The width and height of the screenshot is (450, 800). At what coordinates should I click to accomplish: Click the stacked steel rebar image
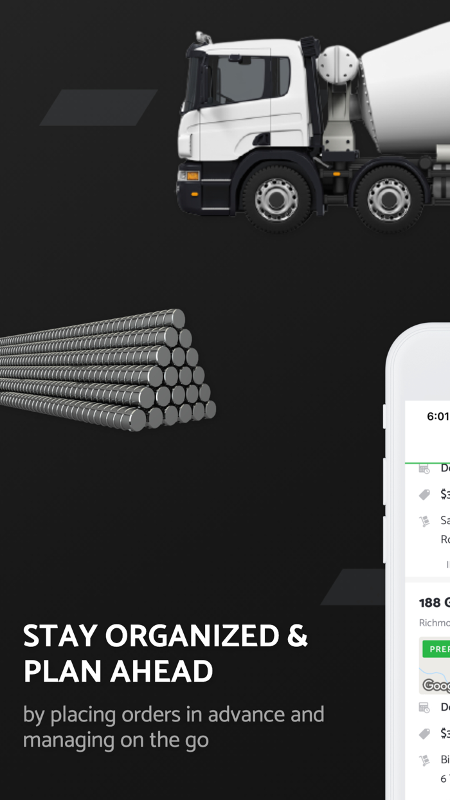[107, 370]
